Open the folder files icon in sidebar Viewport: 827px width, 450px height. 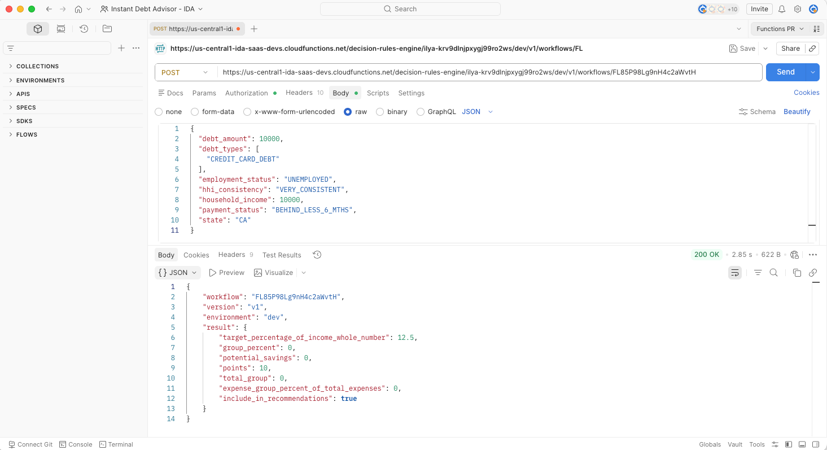pyautogui.click(x=107, y=29)
